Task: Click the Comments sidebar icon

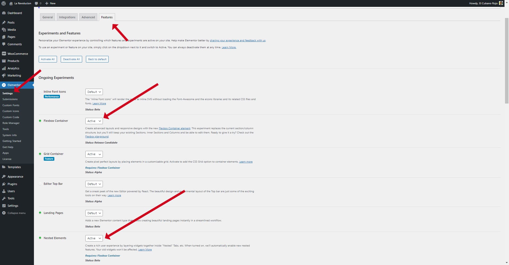Action: coord(4,44)
